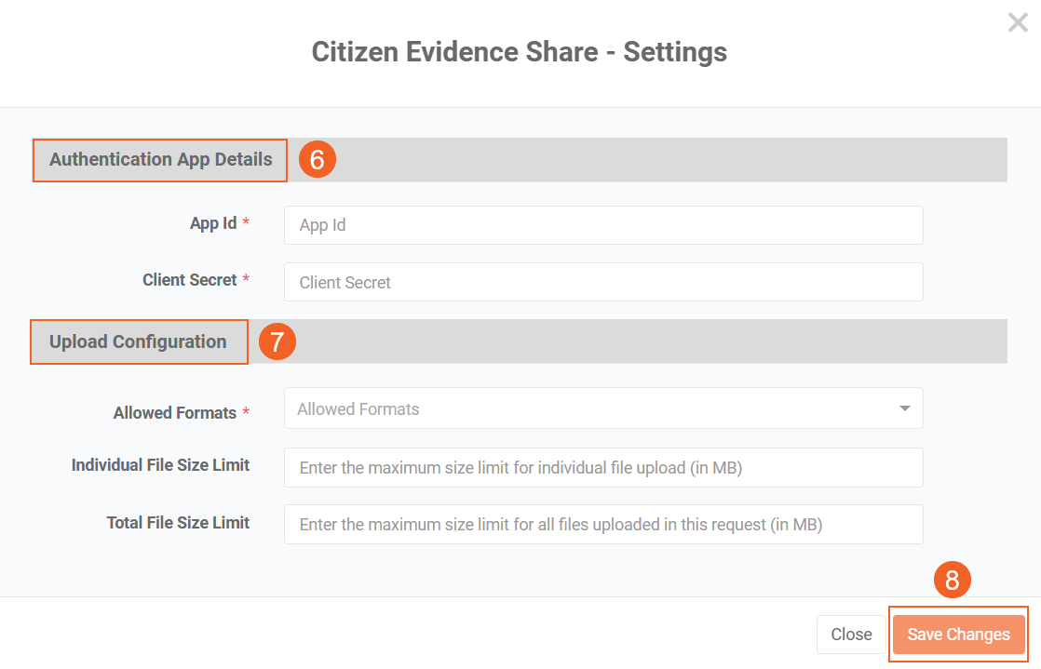
Task: Expand the Allowed Formats dropdown arrow
Action: click(x=904, y=408)
